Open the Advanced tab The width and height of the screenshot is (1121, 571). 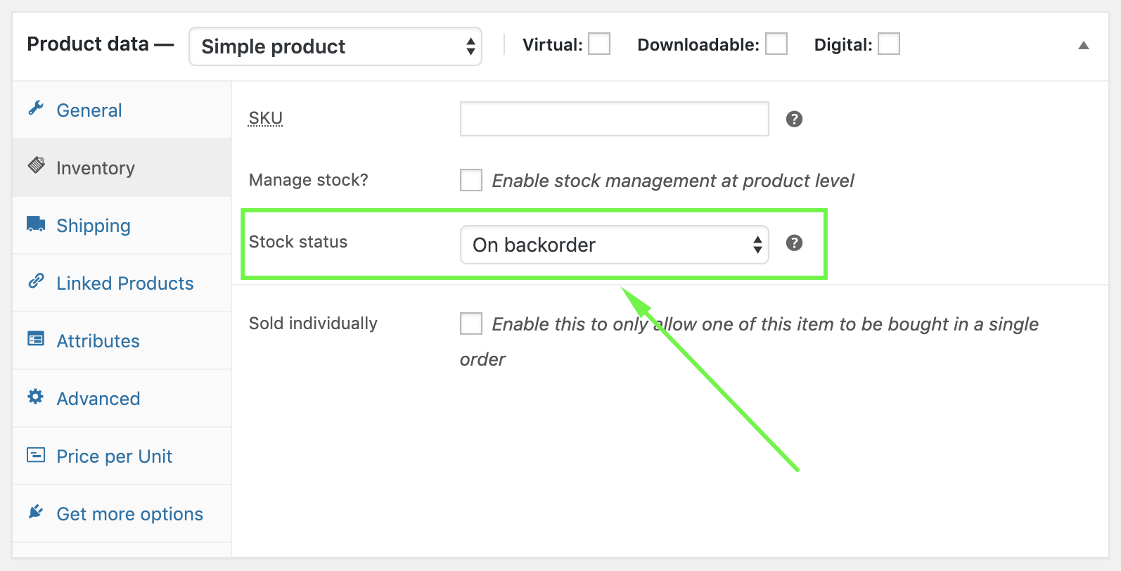click(122, 398)
